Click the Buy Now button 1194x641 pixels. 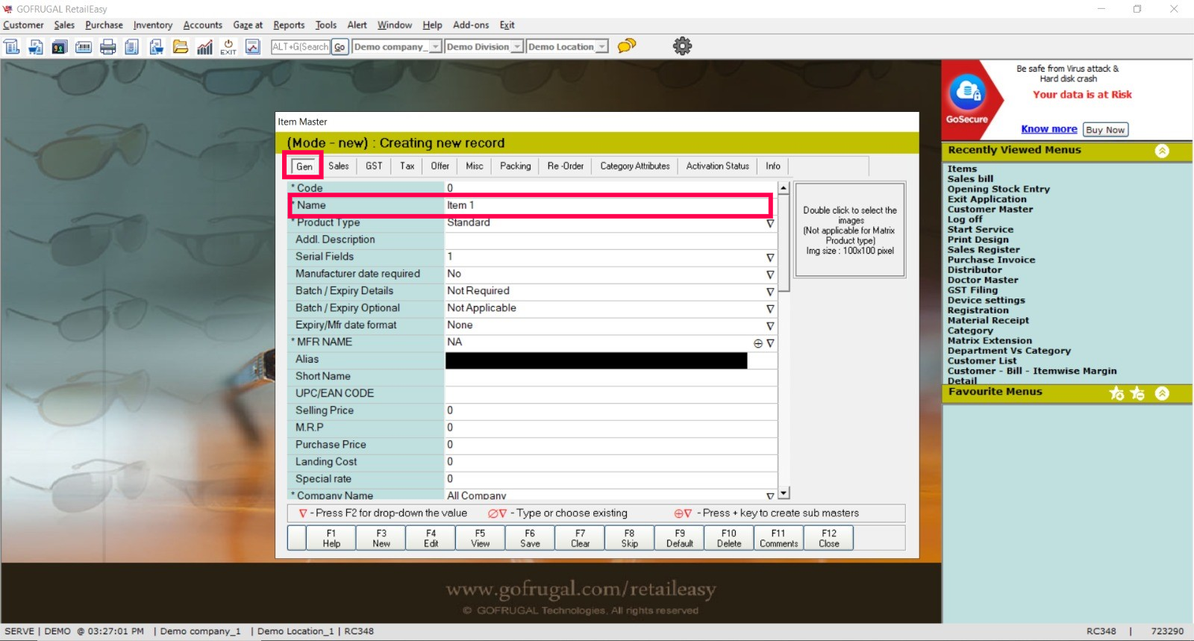(1104, 130)
